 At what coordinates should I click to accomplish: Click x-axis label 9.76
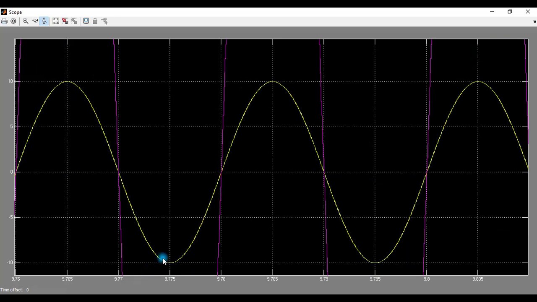pyautogui.click(x=16, y=279)
